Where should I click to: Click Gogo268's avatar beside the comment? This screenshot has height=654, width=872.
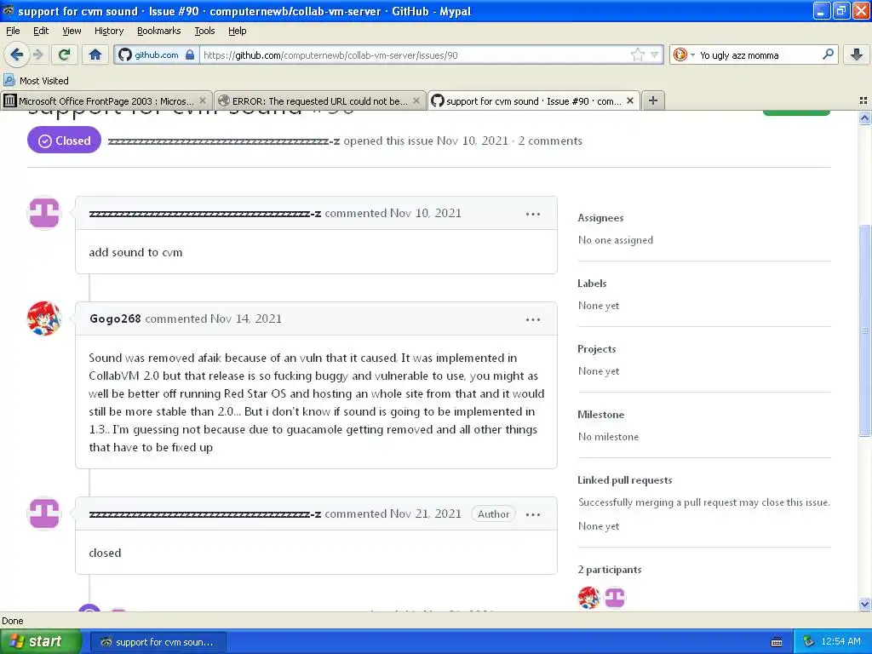[x=44, y=318]
